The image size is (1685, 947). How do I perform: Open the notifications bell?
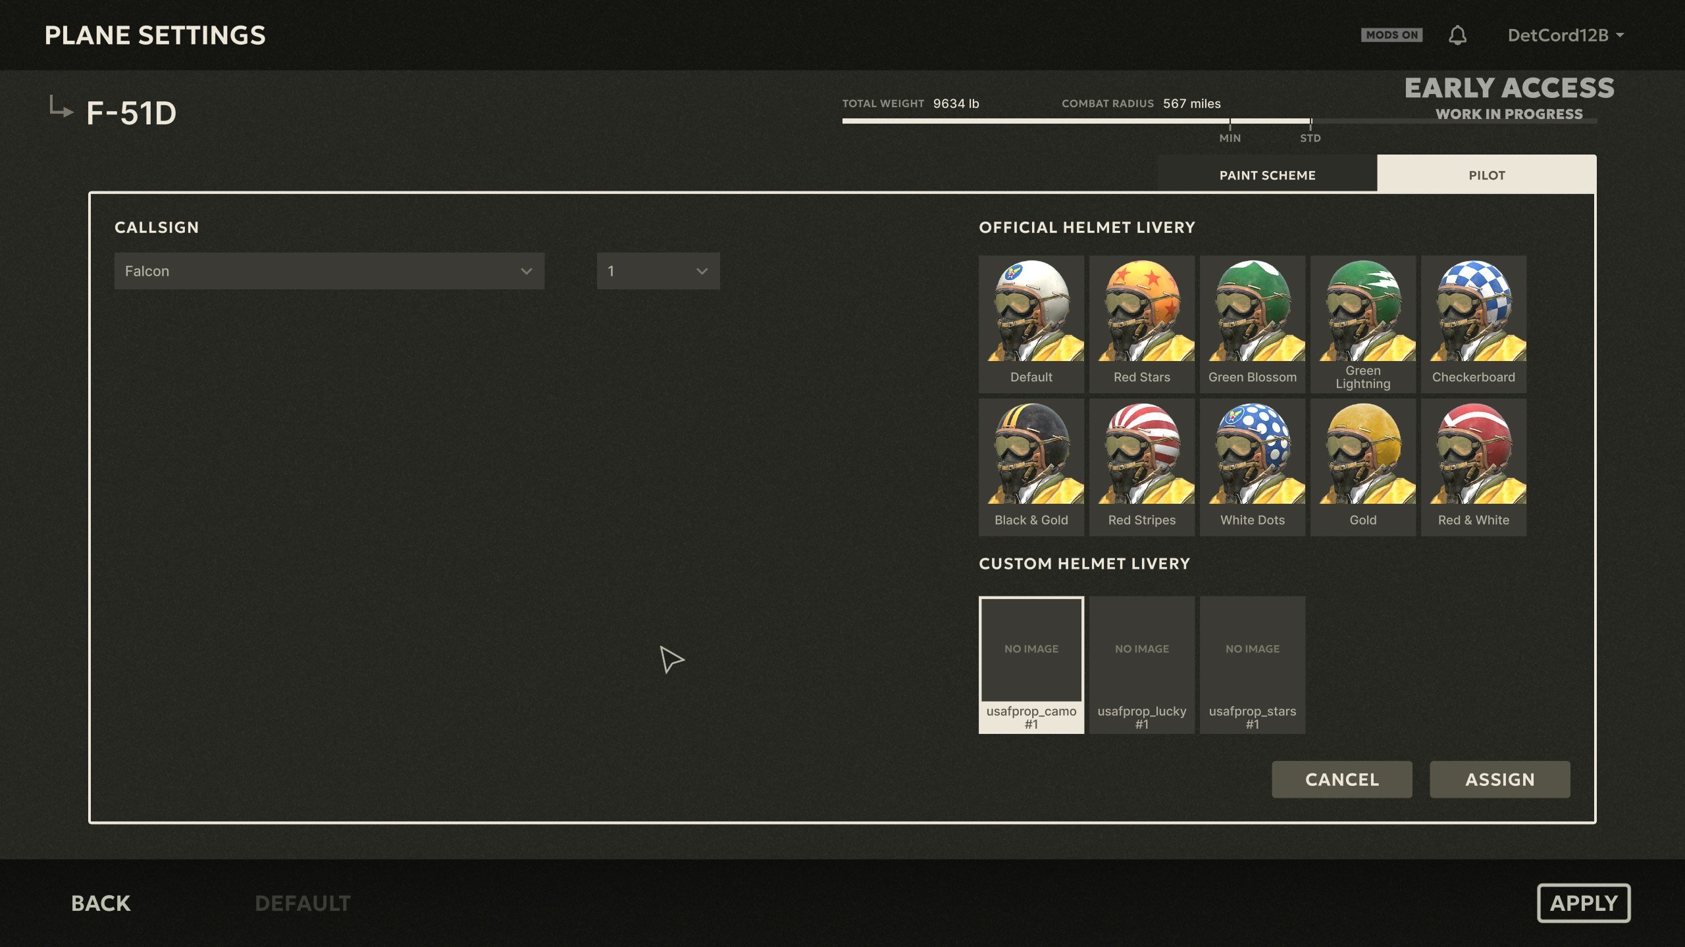click(x=1457, y=36)
